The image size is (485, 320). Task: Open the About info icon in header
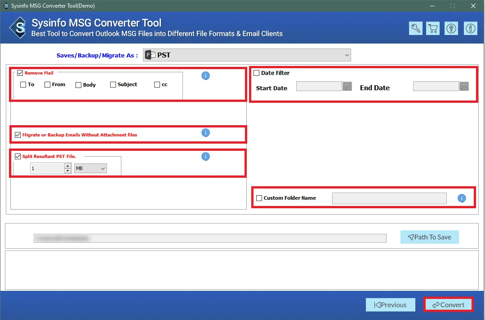tap(471, 28)
